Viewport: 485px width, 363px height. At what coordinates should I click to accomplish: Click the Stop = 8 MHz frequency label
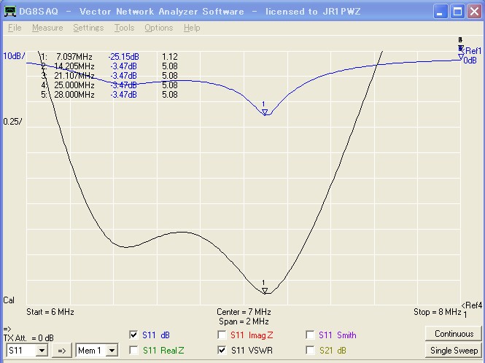[437, 312]
